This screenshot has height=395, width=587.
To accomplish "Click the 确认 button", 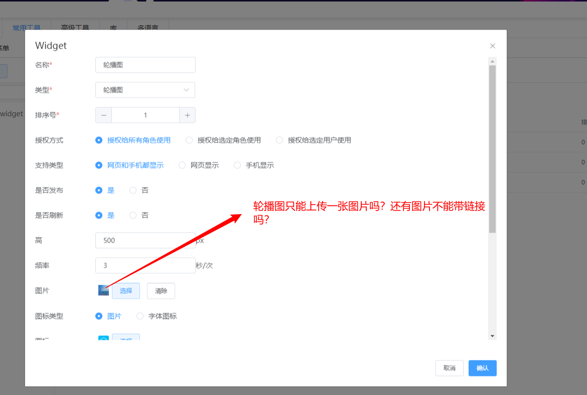I will click(x=483, y=368).
